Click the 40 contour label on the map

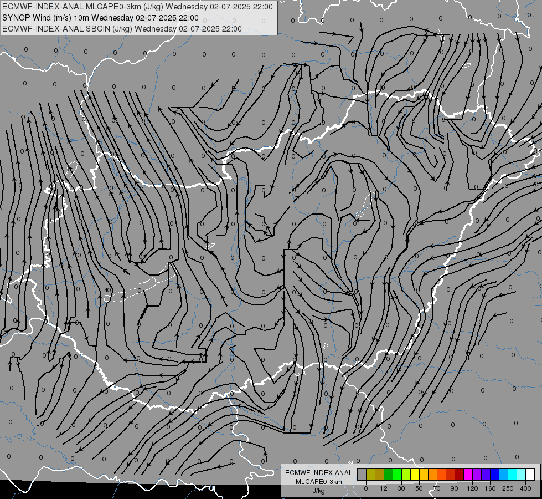pyautogui.click(x=108, y=290)
